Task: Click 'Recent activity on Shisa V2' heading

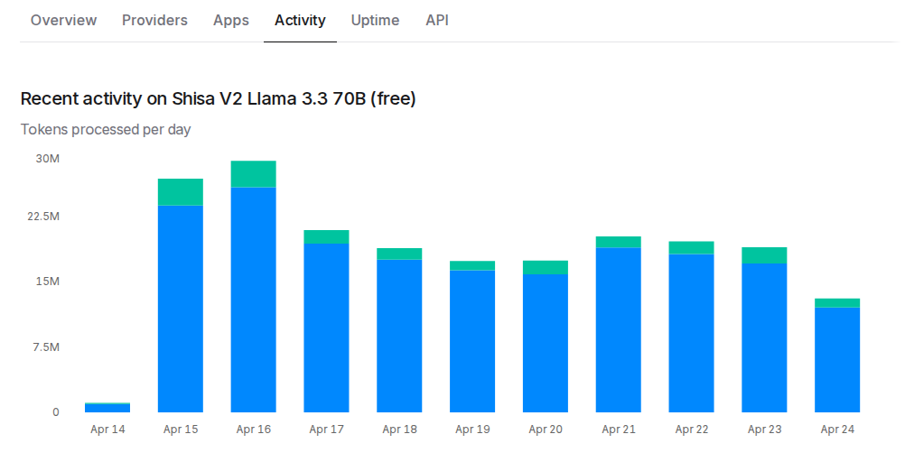Action: click(219, 98)
